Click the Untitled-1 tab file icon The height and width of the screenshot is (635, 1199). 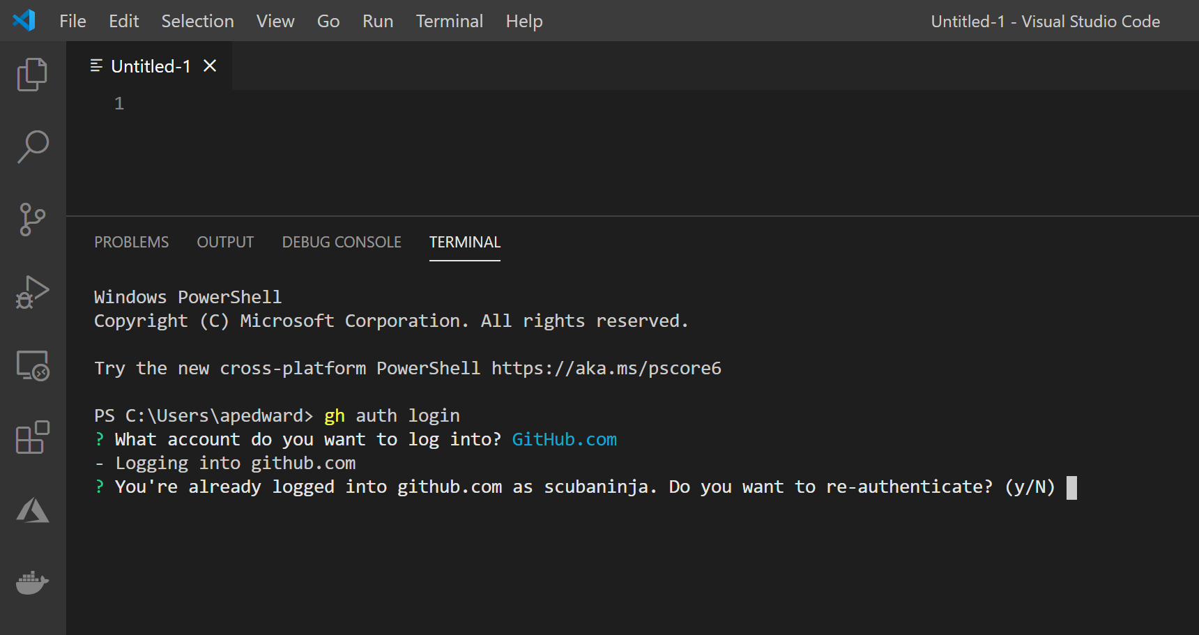point(96,66)
